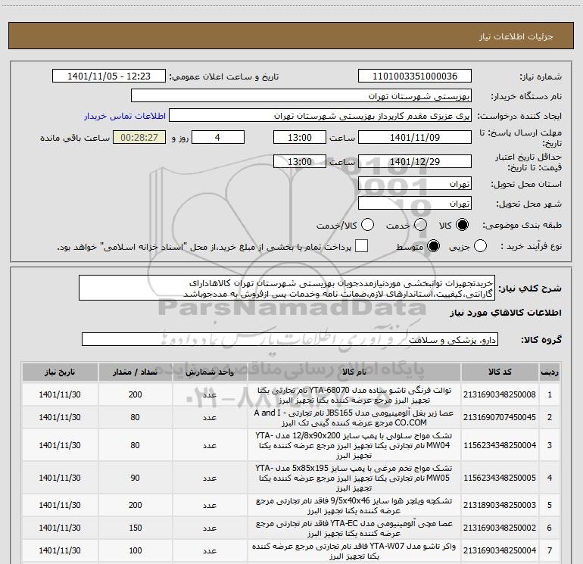Click the response deadline hour field next to 1401/11/09
This screenshot has height=564, width=583.
[300, 137]
